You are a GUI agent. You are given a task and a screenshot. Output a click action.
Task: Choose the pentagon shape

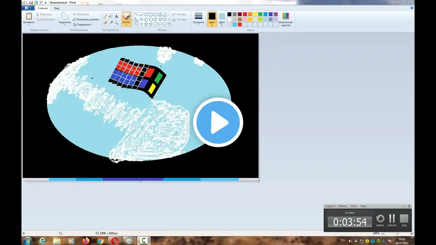[x=146, y=19]
